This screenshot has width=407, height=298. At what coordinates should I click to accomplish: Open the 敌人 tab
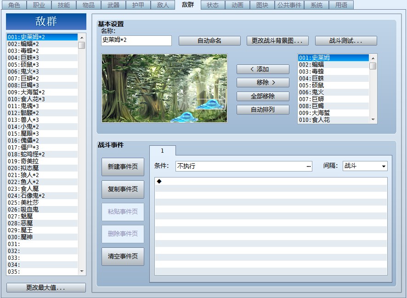163,5
